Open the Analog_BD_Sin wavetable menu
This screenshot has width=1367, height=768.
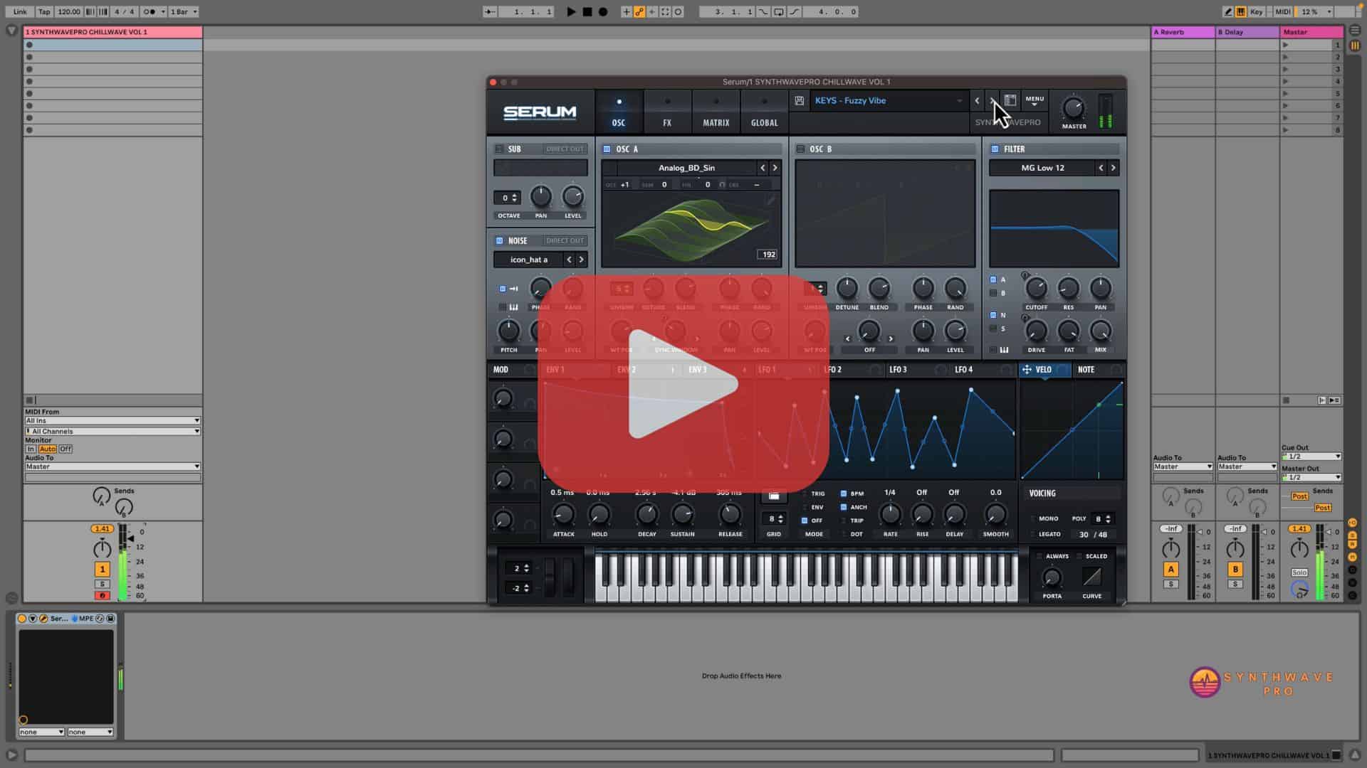pos(686,168)
